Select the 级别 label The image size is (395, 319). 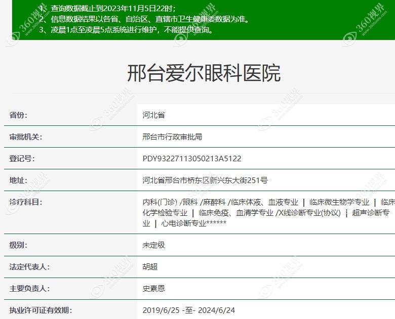(18, 245)
